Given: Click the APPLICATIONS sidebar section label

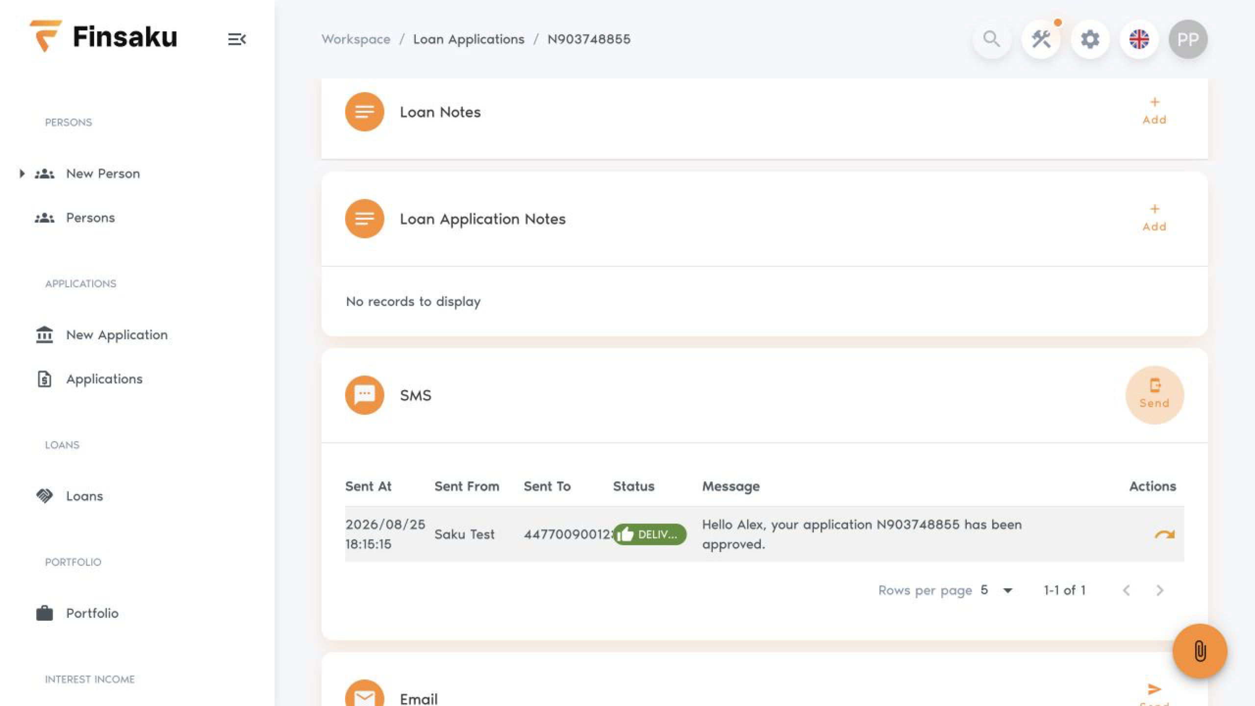Looking at the screenshot, I should [x=80, y=283].
